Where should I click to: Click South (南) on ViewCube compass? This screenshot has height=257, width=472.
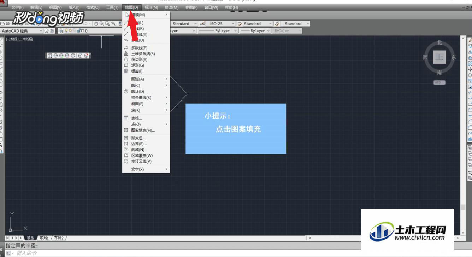[439, 73]
